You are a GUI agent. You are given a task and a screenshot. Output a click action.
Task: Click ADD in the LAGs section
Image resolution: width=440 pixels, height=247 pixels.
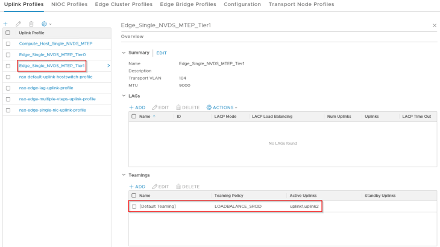137,107
